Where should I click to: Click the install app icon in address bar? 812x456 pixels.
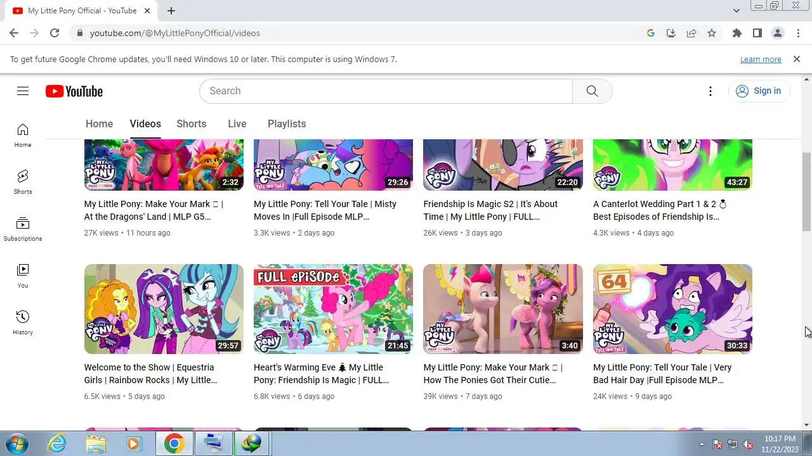(x=671, y=33)
